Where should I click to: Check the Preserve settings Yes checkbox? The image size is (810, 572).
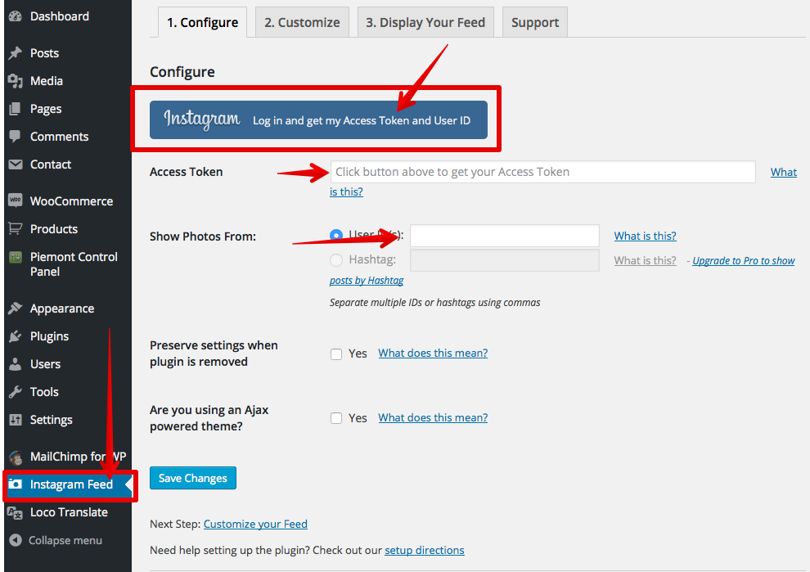point(336,354)
